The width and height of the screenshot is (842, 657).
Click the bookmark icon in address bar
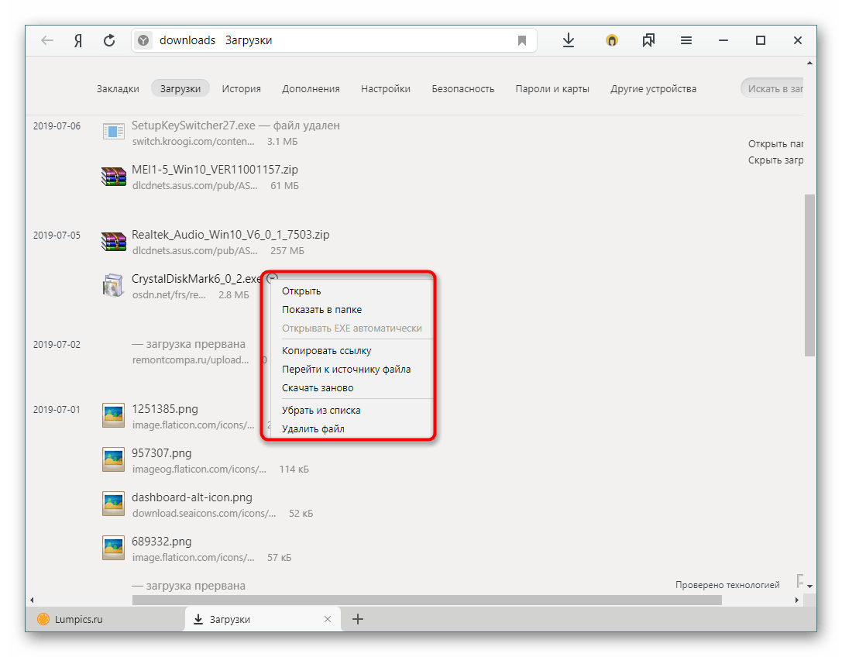coord(522,40)
